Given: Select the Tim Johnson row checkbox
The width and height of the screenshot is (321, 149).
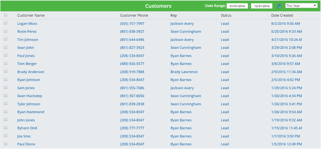Looking at the screenshot, I should 6,39.
